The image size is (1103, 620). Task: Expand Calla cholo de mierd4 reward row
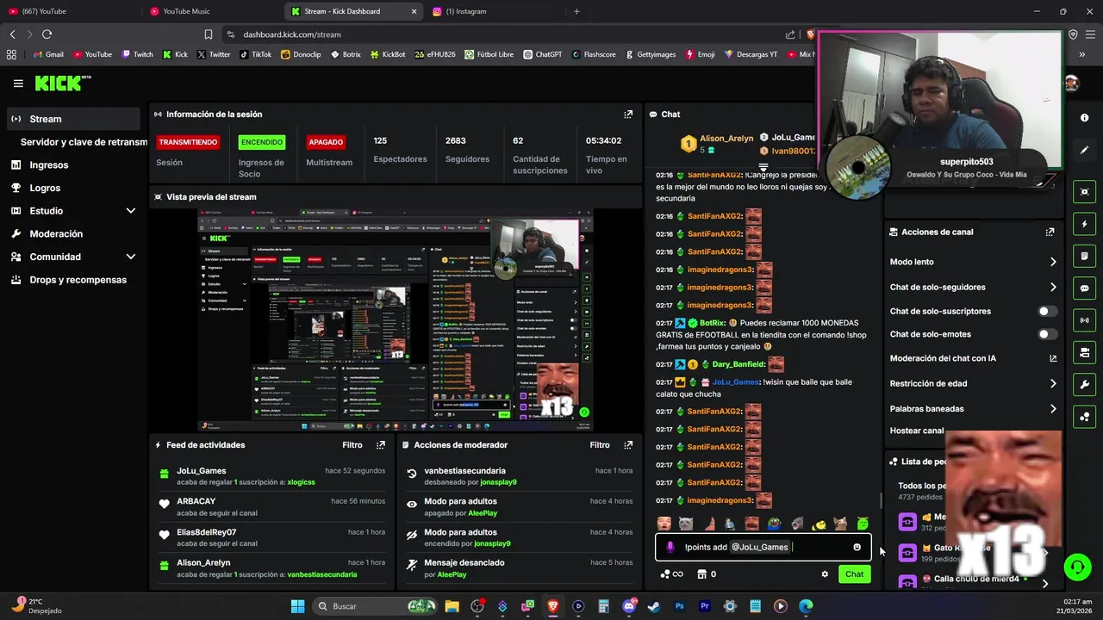click(x=1045, y=583)
